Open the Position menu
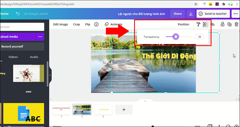Image resolution: width=240 pixels, height=127 pixels. [183, 25]
